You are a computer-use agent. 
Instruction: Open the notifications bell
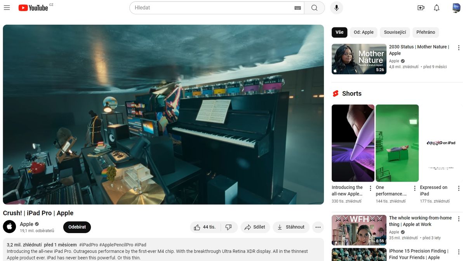coord(437,8)
